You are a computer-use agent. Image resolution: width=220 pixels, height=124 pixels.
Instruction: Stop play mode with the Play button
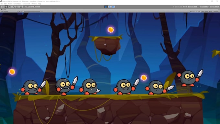106,7
